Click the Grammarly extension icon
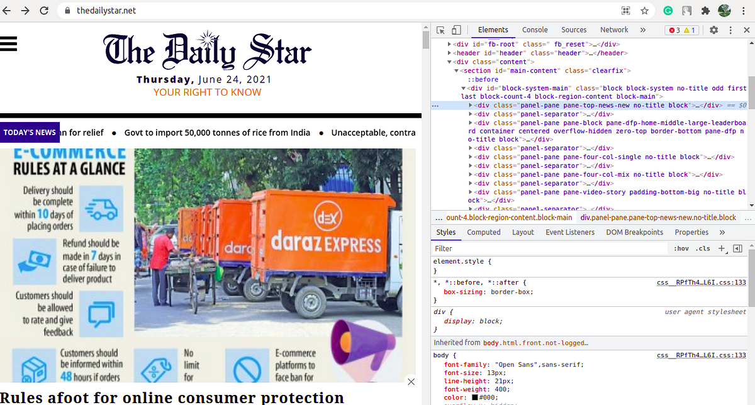 point(668,10)
